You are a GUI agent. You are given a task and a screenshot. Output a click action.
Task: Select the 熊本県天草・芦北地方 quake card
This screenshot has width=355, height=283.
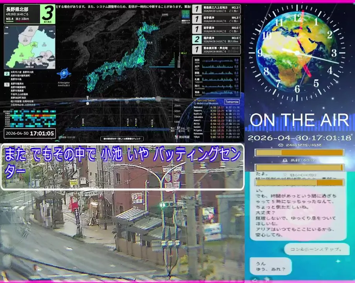[x=216, y=50]
